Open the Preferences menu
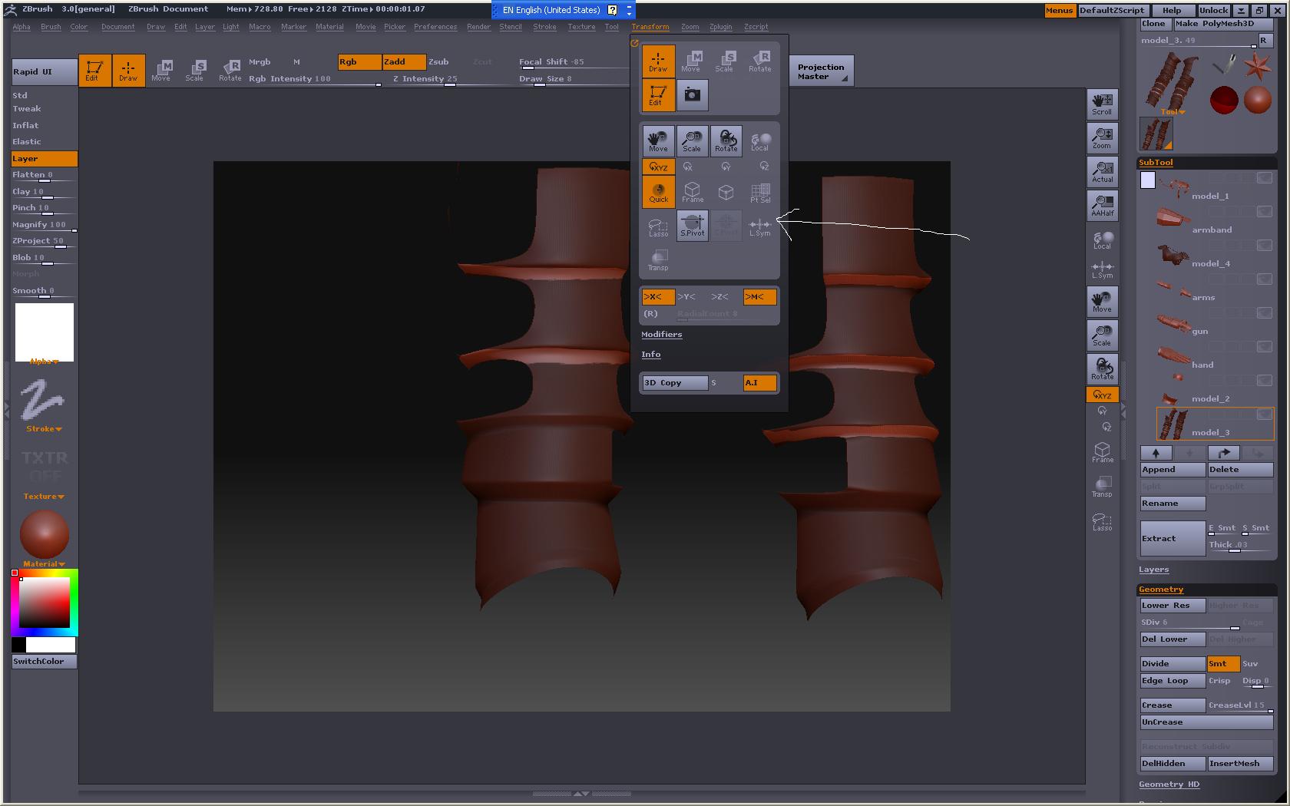Image resolution: width=1290 pixels, height=806 pixels. (435, 27)
